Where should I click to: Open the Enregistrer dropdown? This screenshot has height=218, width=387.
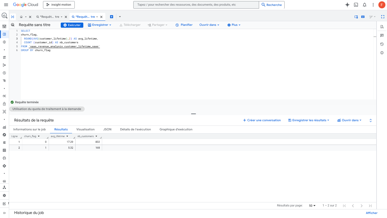tap(100, 25)
